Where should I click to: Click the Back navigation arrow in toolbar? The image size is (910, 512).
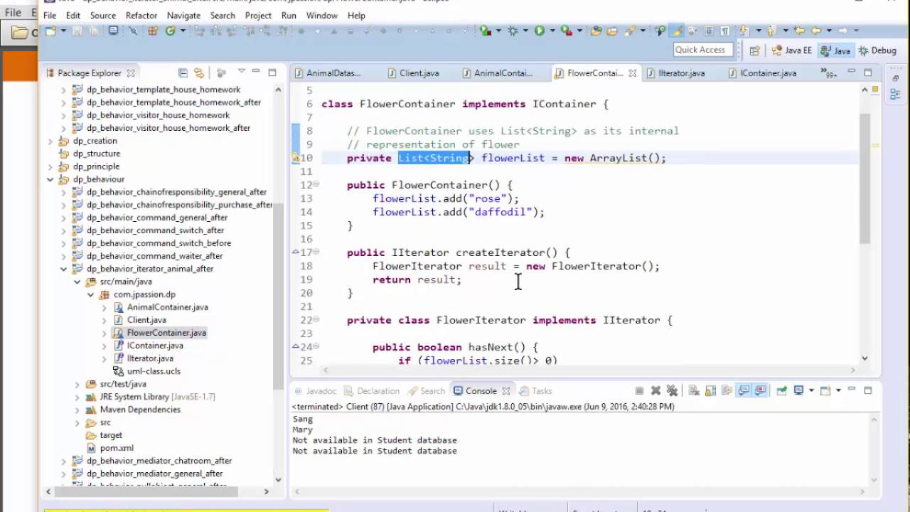click(x=815, y=31)
